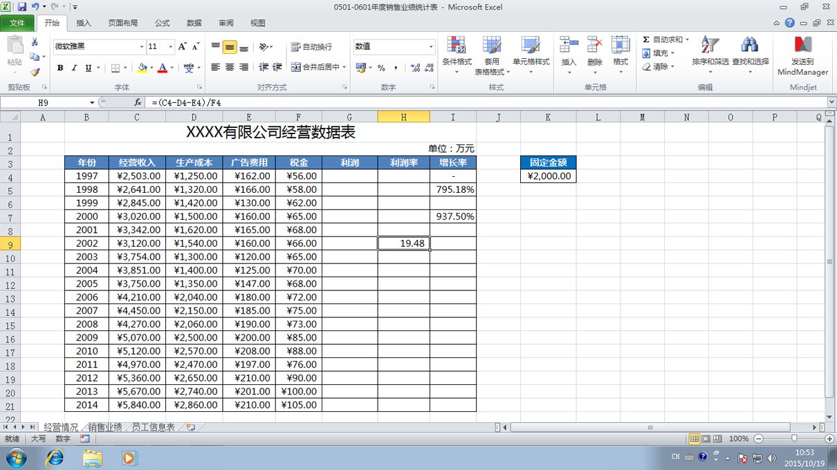Click the phonetic guide 文 icon

click(x=188, y=68)
